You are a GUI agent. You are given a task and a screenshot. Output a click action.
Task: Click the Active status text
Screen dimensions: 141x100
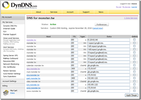[x=53, y=24]
